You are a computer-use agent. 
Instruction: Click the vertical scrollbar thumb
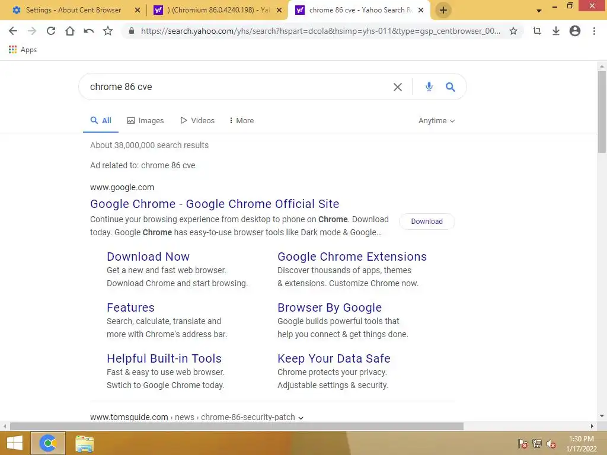click(x=602, y=111)
